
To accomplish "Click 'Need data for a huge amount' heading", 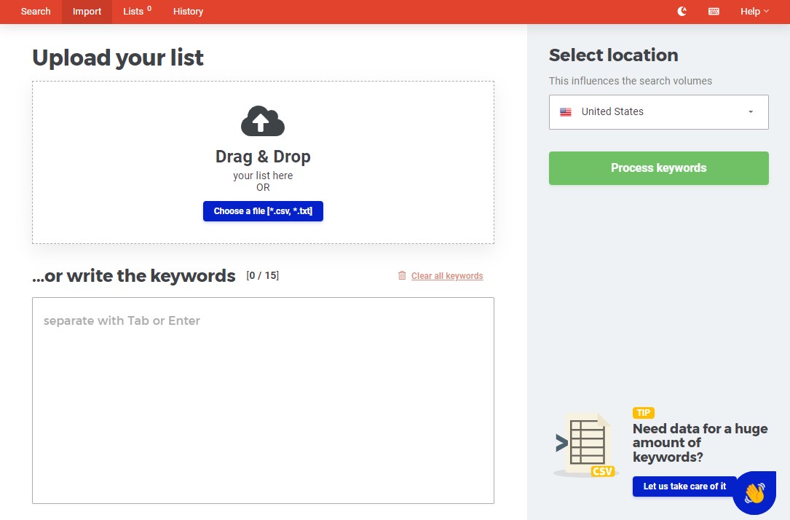I will pos(700,442).
